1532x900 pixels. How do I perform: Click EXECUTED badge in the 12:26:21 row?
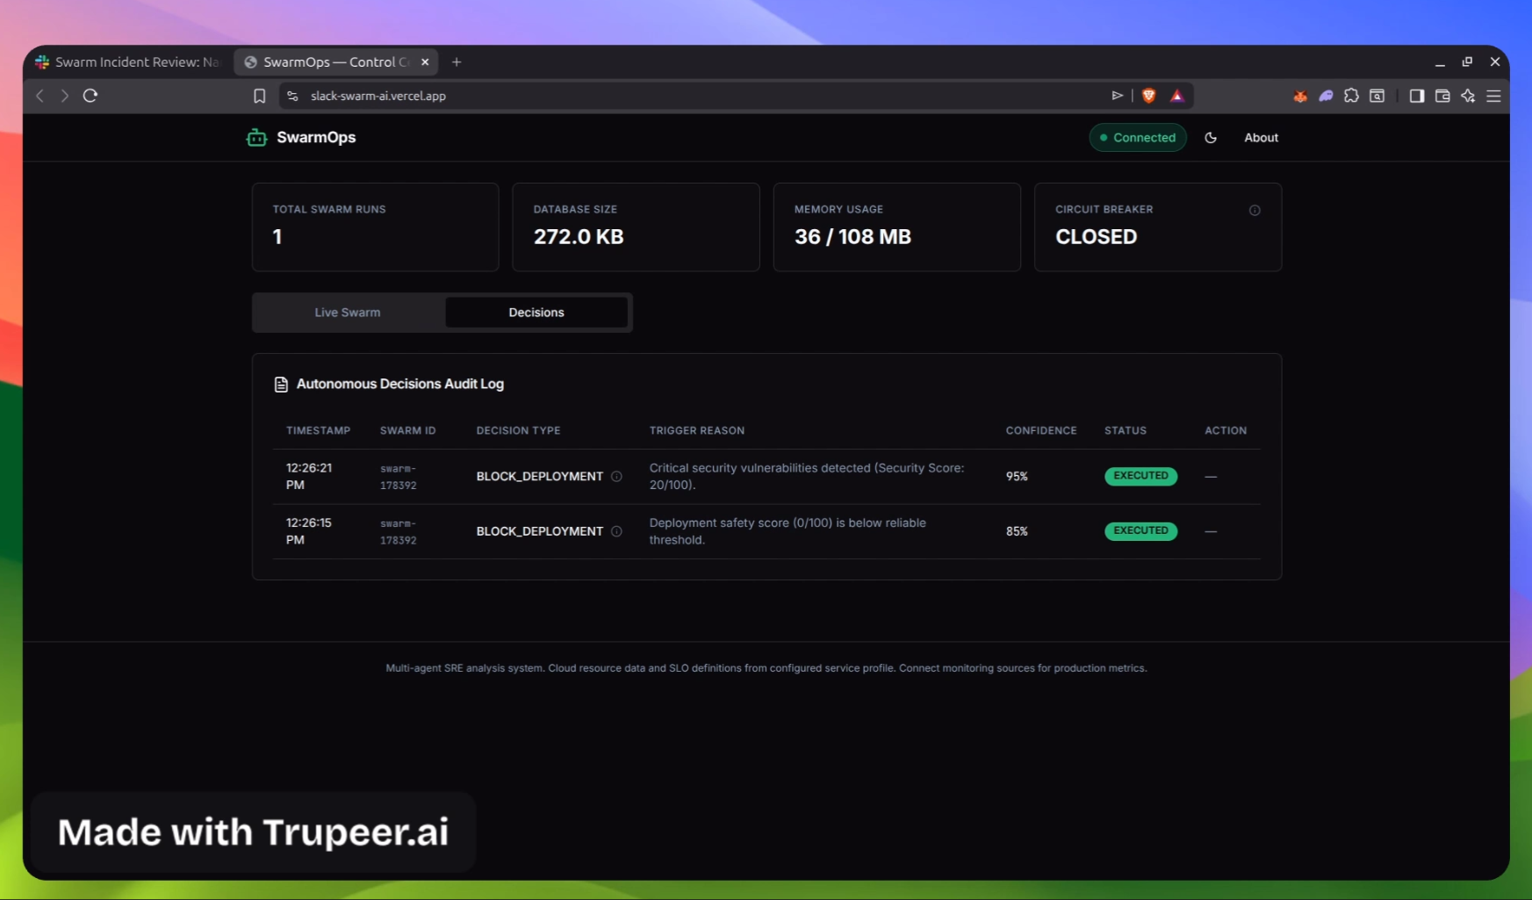tap(1140, 476)
